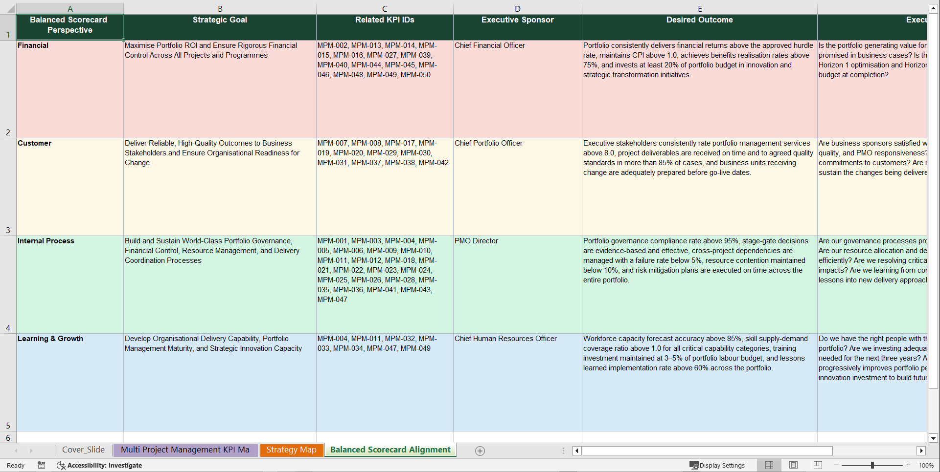
Task: Select the 'Customer' perspective cell
Action: pyautogui.click(x=70, y=187)
